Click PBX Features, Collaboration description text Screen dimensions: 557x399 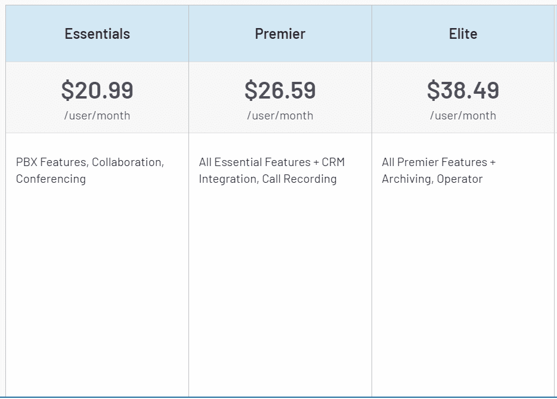(x=90, y=162)
